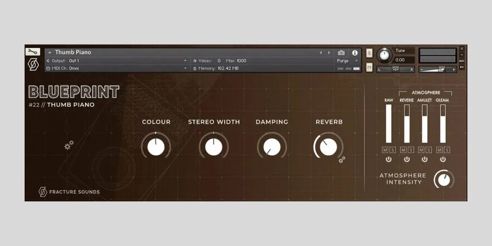492x246 pixels.
Task: Click the AMULET level fader
Action: point(425,124)
